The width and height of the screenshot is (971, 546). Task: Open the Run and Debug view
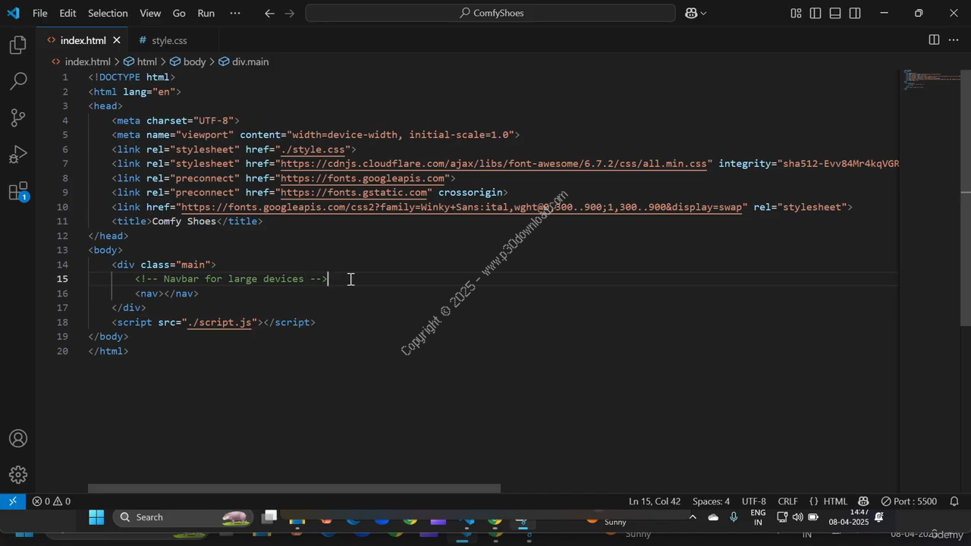pos(18,155)
